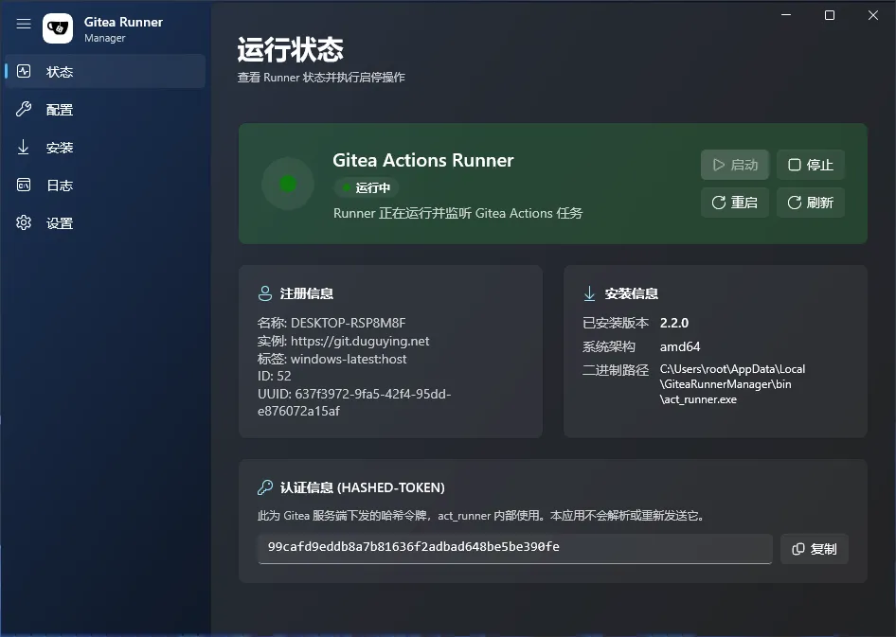
Task: Open the hamburger navigation menu
Action: (x=24, y=24)
